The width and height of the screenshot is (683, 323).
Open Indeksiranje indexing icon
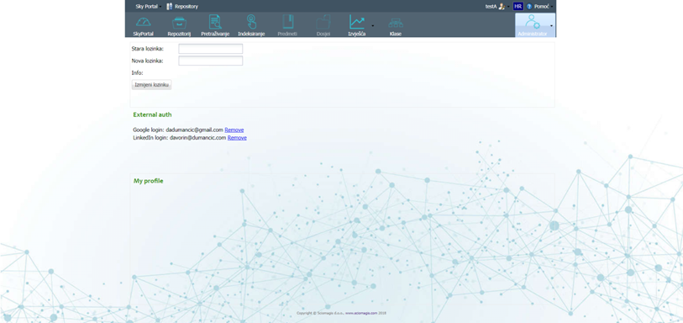(251, 22)
